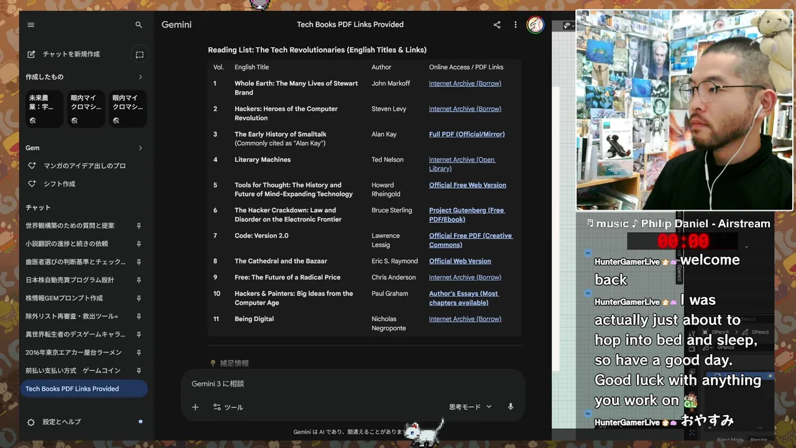Click pin icon beside 2016年東京エアカー屋台ラーメン
The height and width of the screenshot is (448, 796).
139,352
